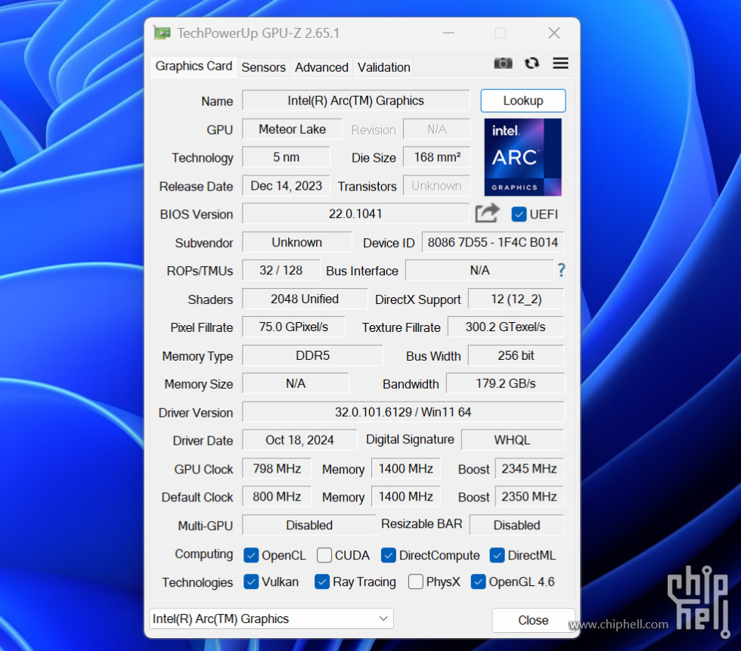Click the GPU Clock row Memory value 1400 MHz
Image resolution: width=741 pixels, height=651 pixels.
pyautogui.click(x=405, y=469)
